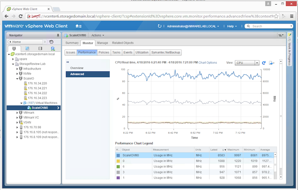Open the Symantec NetBackup sub-tab

pyautogui.click(x=166, y=52)
